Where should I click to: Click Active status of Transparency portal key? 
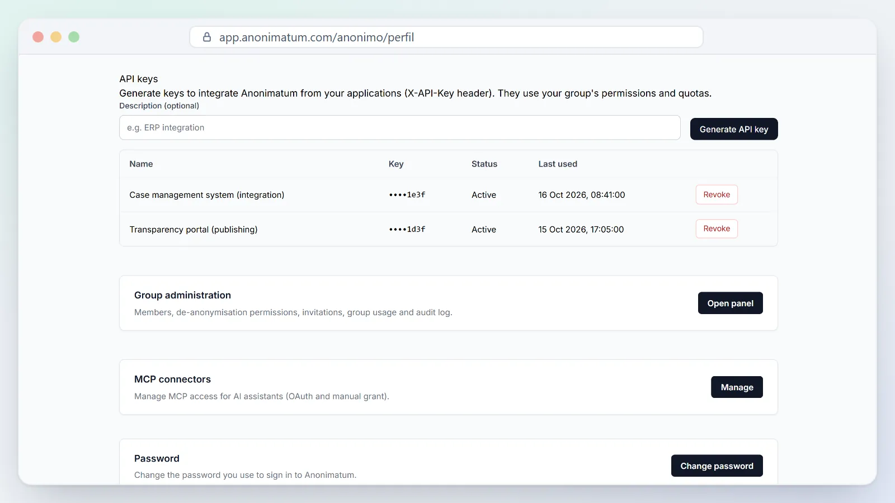tap(484, 230)
